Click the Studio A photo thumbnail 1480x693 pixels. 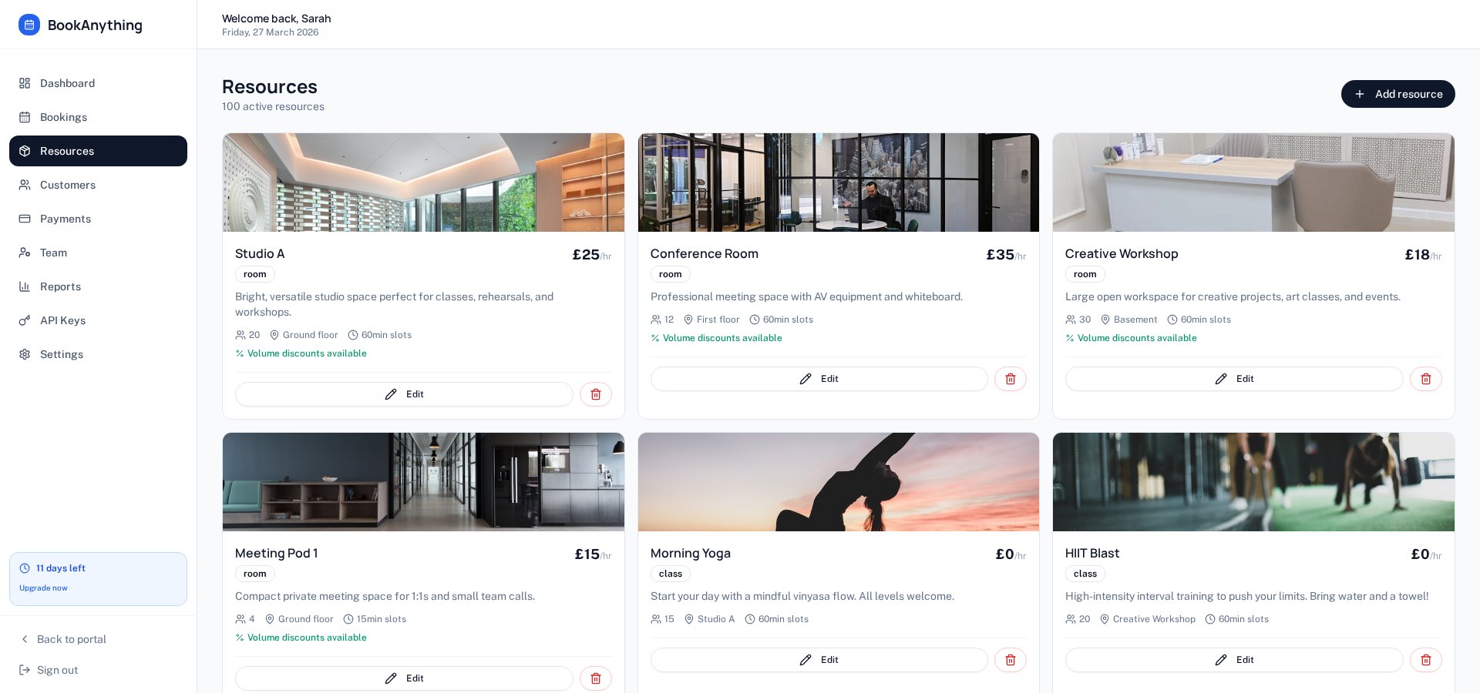click(423, 182)
